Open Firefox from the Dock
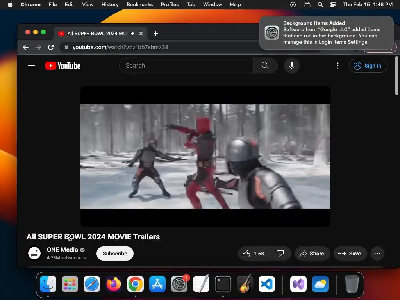Image resolution: width=400 pixels, height=300 pixels. point(114,284)
